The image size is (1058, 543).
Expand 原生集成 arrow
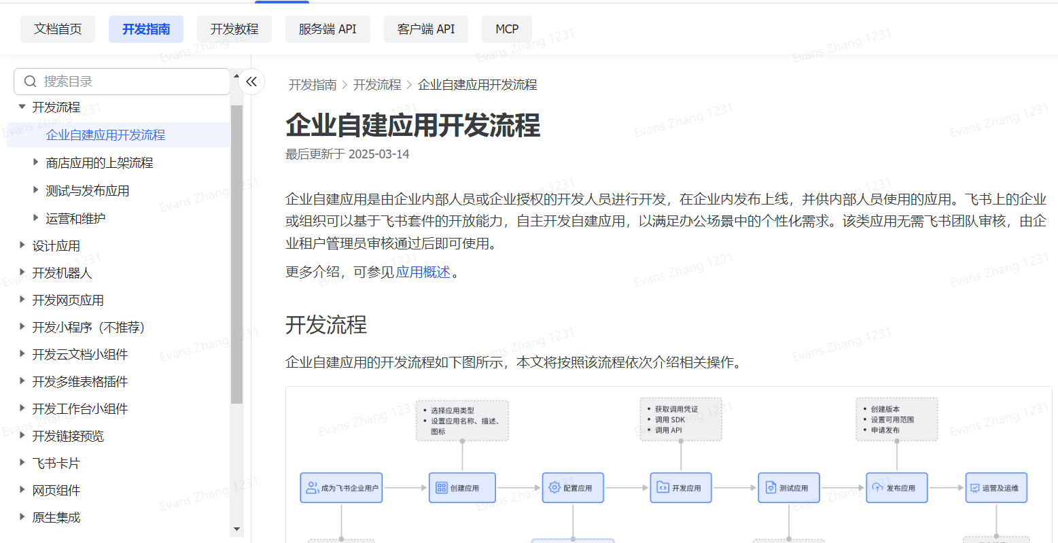[22, 517]
